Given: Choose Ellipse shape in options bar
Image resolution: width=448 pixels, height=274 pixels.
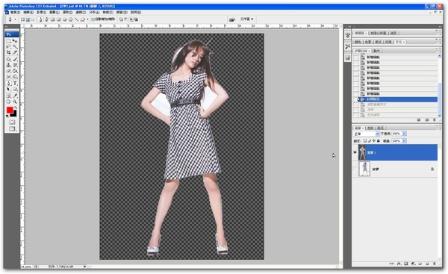Looking at the screenshot, I should click(64, 19).
